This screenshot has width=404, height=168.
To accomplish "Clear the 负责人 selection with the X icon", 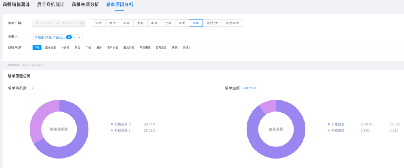I will 75,37.
